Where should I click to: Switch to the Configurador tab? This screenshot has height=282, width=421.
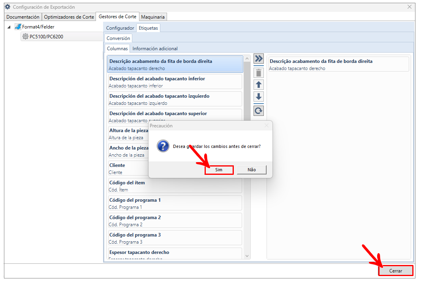(120, 28)
